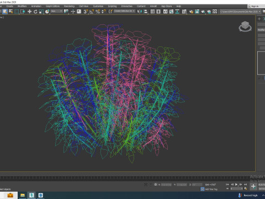The width and height of the screenshot is (265, 199).
Task: Click Align tool icon
Action: [x=146, y=12]
